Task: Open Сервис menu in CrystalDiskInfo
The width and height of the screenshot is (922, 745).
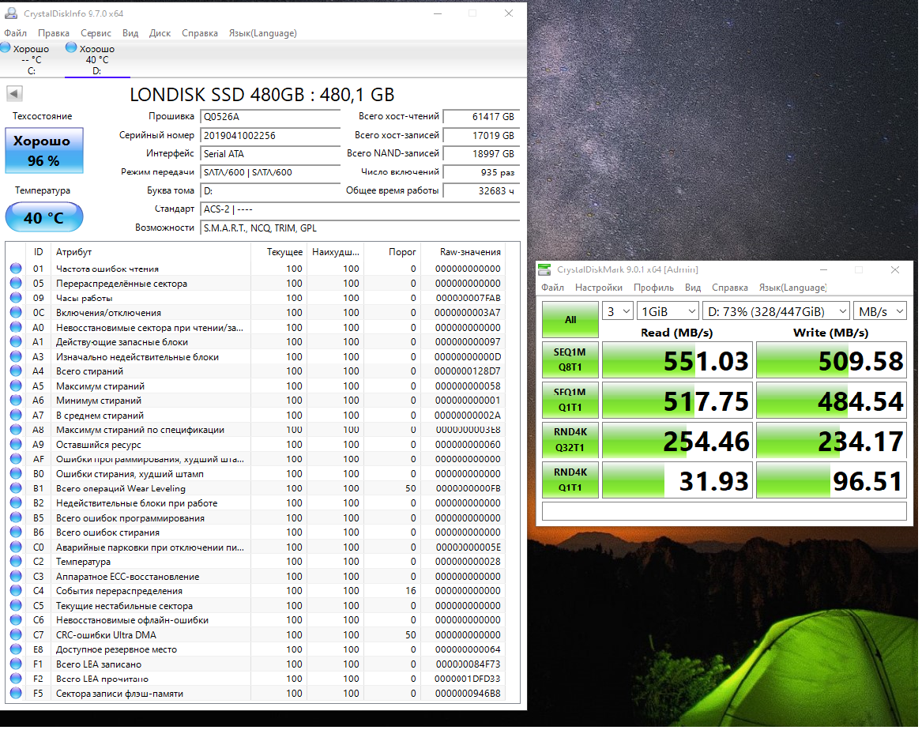Action: [x=96, y=33]
